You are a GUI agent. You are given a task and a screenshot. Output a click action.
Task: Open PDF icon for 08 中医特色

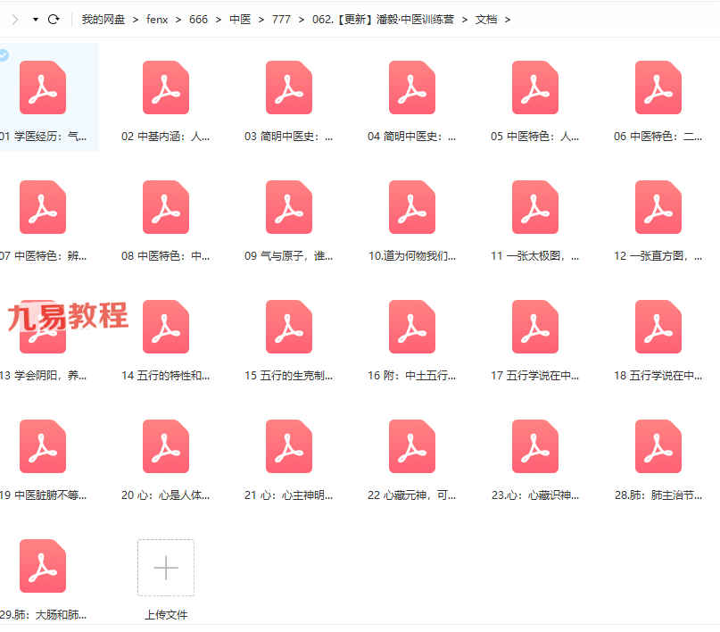[x=166, y=207]
